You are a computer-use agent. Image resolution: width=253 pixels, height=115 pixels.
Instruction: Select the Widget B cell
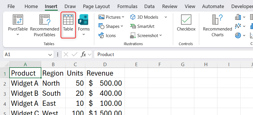click(x=25, y=93)
